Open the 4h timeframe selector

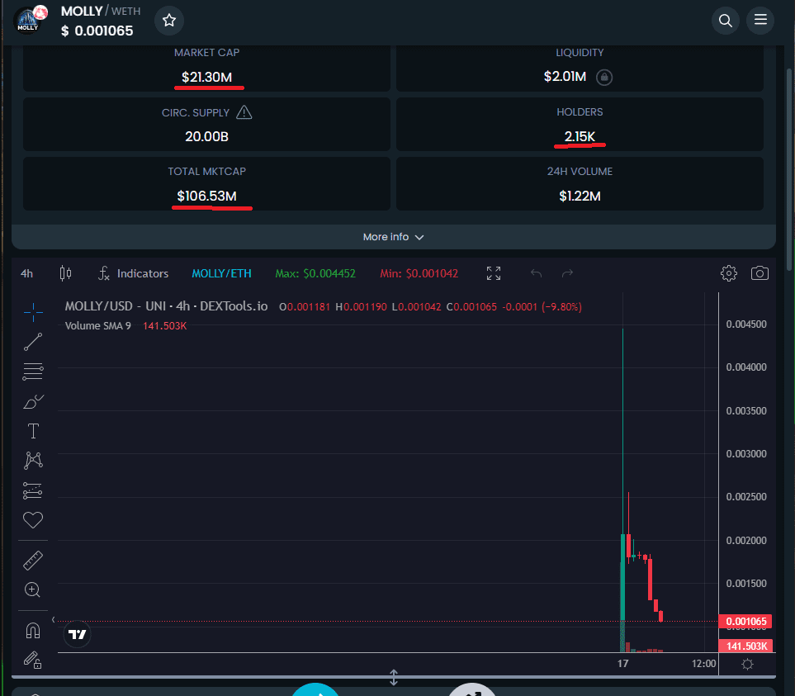26,272
